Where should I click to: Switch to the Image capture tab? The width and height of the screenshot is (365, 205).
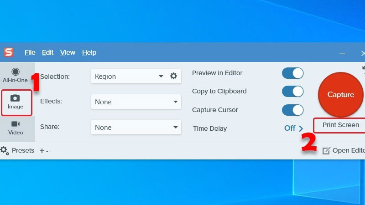tap(16, 102)
